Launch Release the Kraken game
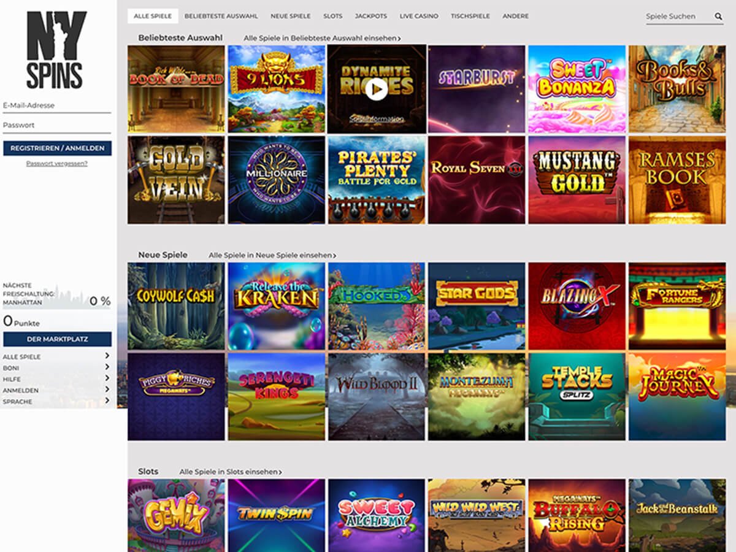The height and width of the screenshot is (552, 736). coord(277,306)
